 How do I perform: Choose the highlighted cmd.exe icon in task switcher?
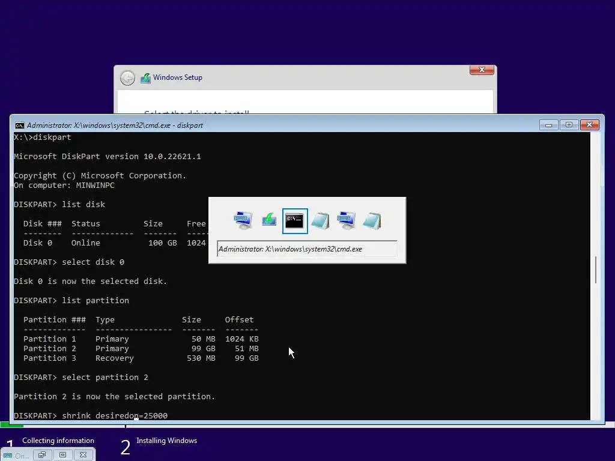[295, 221]
